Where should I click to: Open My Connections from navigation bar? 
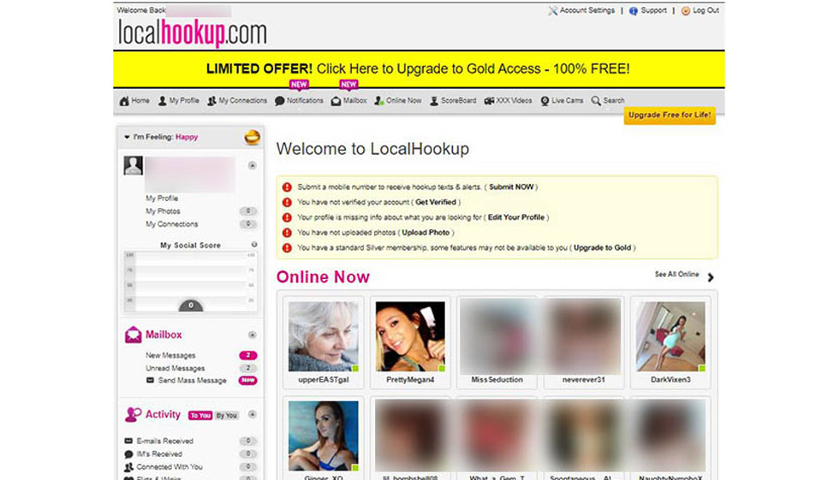[x=237, y=101]
